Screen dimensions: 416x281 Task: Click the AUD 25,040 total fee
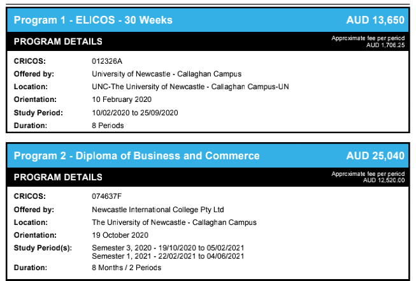click(375, 155)
